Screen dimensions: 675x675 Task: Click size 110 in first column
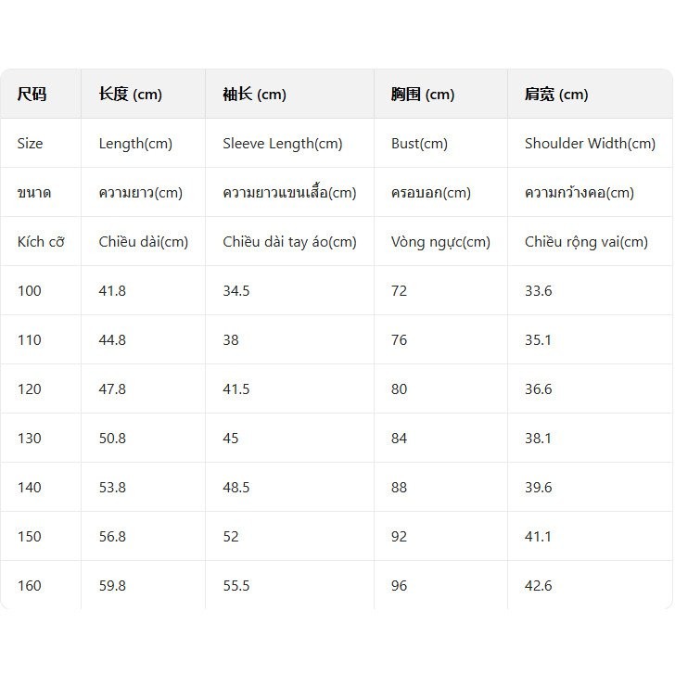click(30, 340)
